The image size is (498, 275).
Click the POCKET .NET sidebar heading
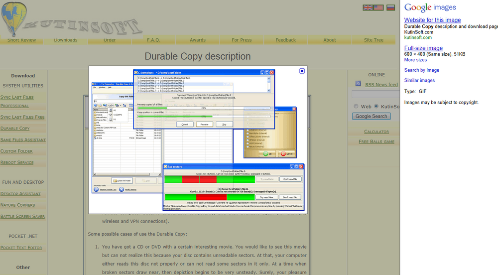pos(23,236)
